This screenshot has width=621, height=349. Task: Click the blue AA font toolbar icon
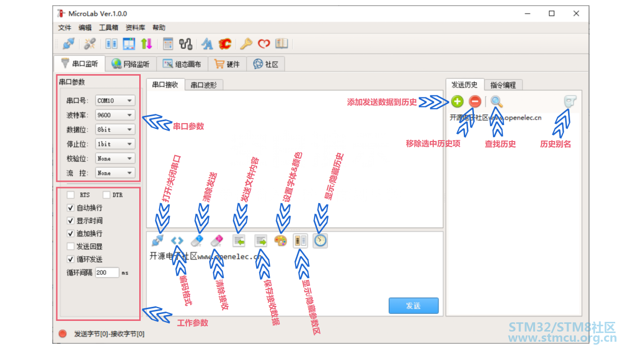point(207,44)
